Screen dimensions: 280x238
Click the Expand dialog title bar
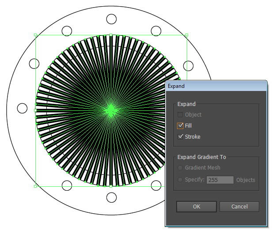pos(216,86)
